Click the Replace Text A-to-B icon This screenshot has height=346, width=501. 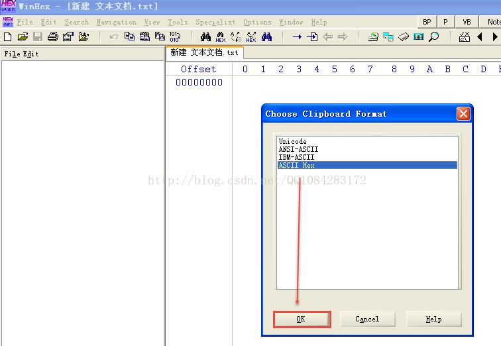click(x=236, y=37)
